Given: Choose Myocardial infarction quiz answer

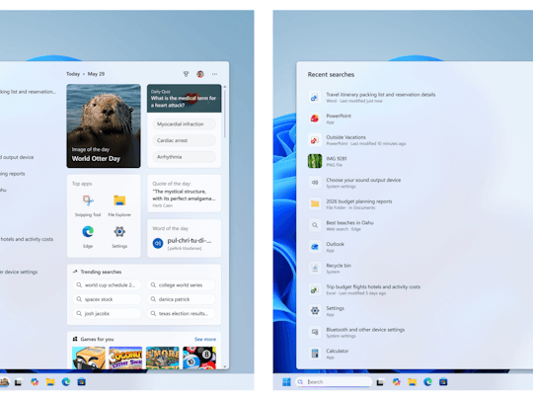Looking at the screenshot, I should click(x=184, y=124).
